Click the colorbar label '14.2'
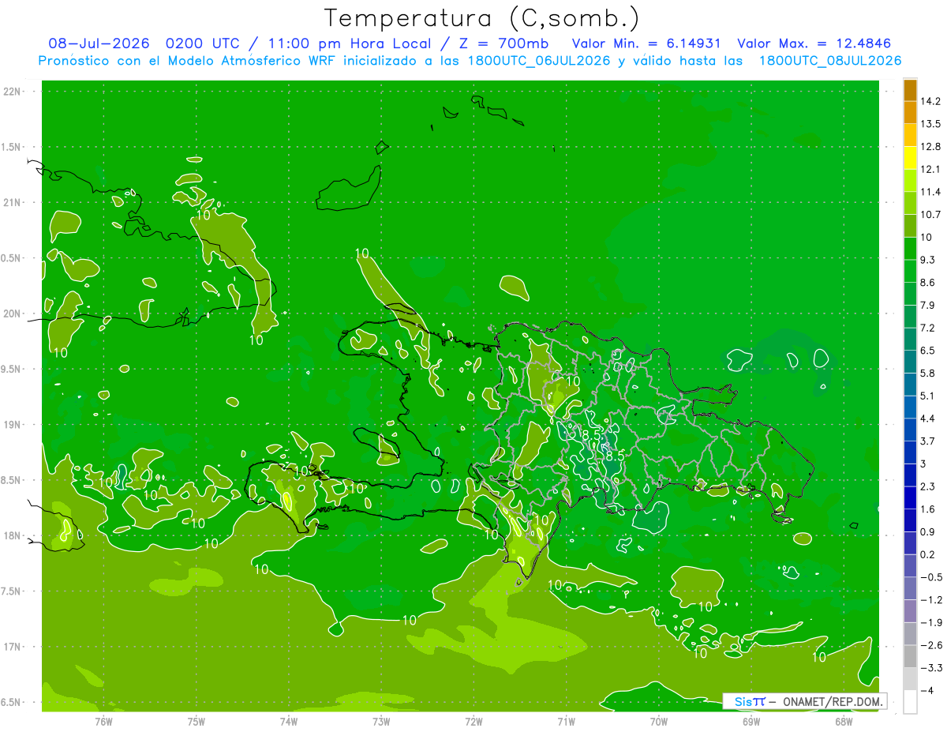The image size is (947, 732). 932,101
